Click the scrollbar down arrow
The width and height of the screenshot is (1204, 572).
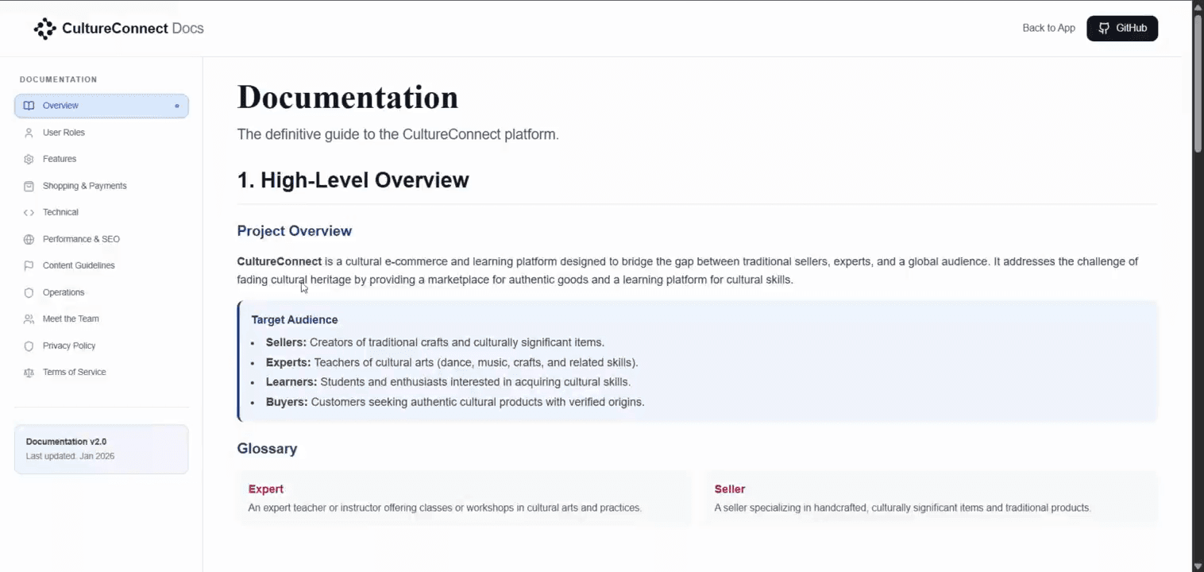1198,566
